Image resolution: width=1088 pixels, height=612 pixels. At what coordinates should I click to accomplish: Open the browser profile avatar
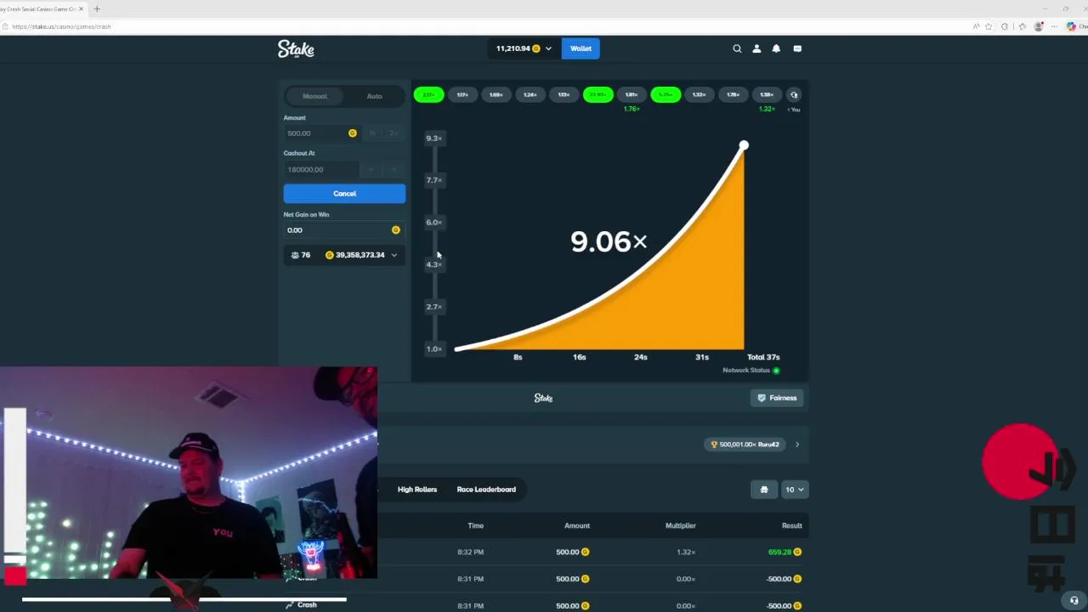click(x=1039, y=26)
